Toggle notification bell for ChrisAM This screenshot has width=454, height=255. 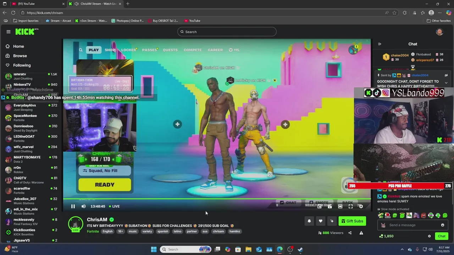click(309, 221)
